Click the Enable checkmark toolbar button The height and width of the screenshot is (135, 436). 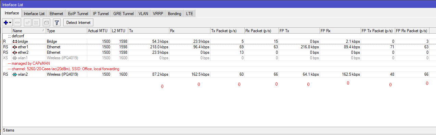[28, 22]
